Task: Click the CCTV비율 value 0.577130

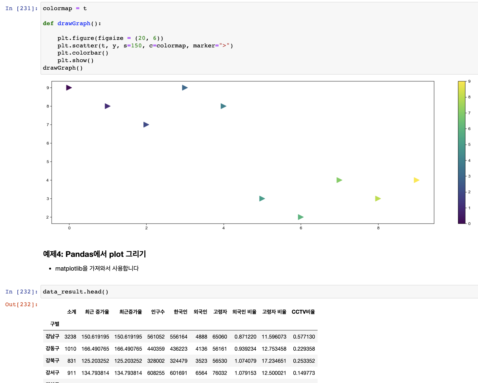Action: click(x=304, y=337)
